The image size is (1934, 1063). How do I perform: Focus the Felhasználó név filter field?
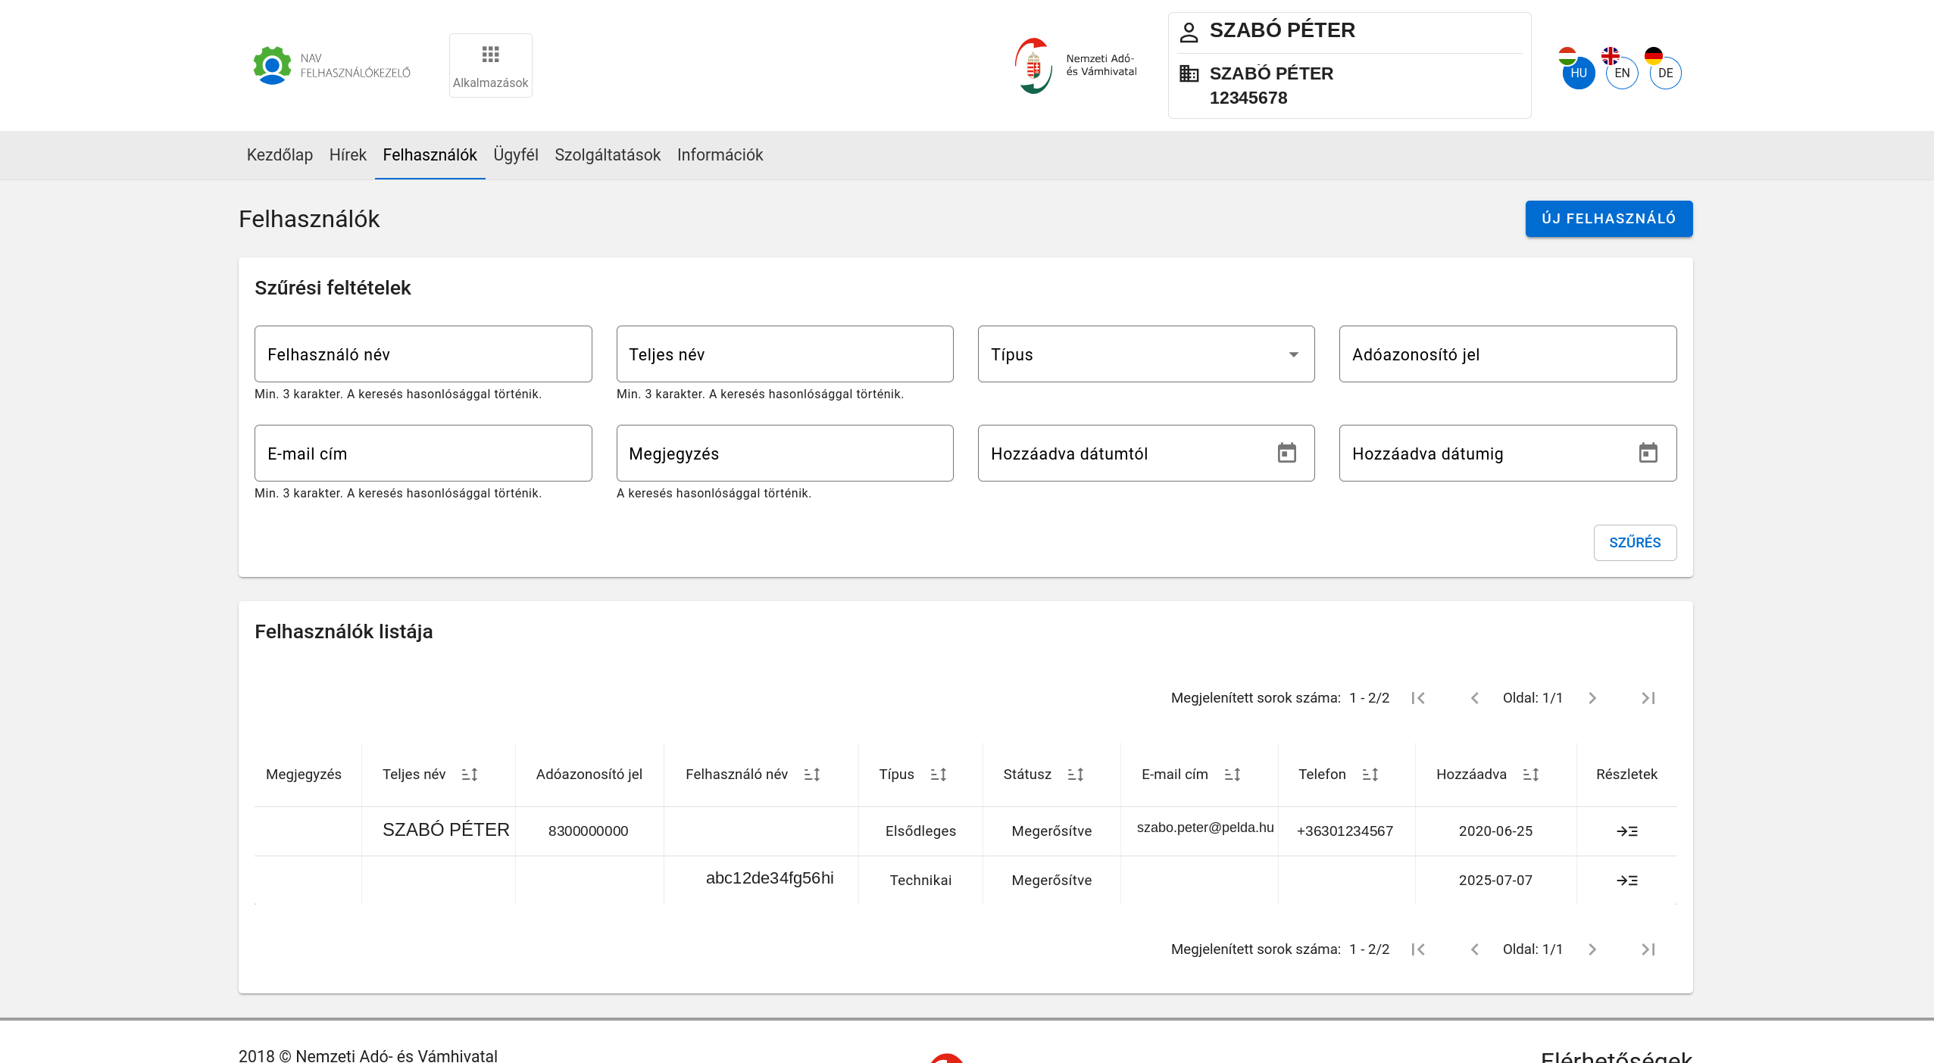coord(423,354)
